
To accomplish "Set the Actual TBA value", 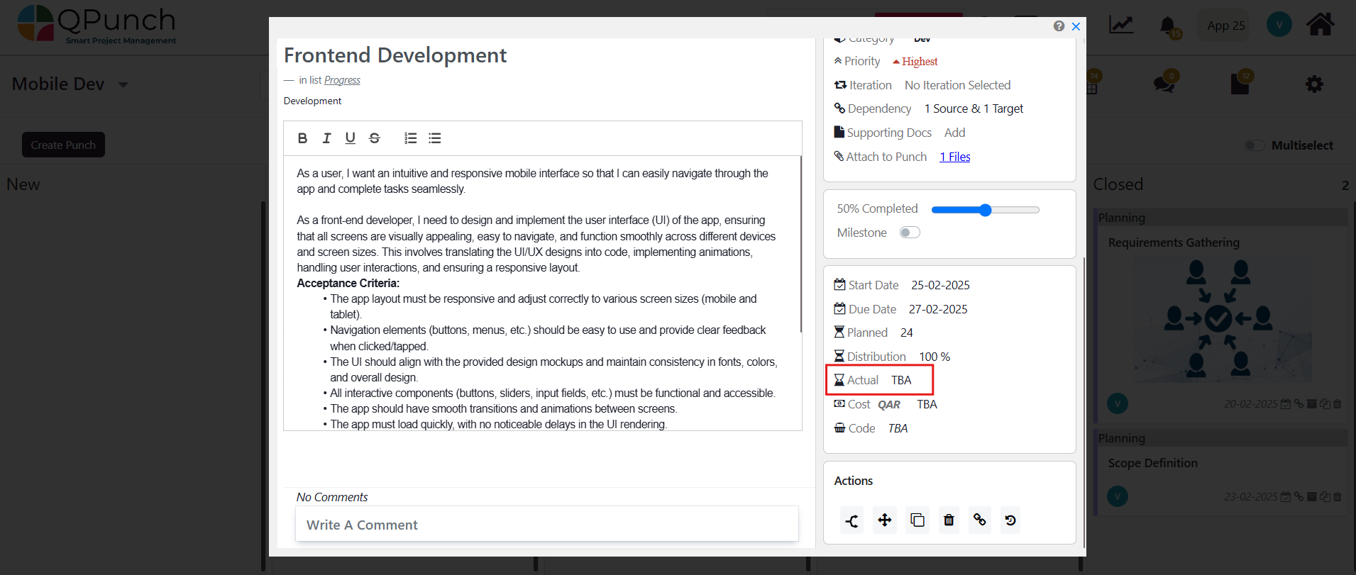I will [x=901, y=380].
